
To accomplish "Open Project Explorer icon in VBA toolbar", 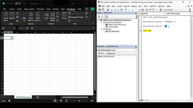I will tap(147, 10).
